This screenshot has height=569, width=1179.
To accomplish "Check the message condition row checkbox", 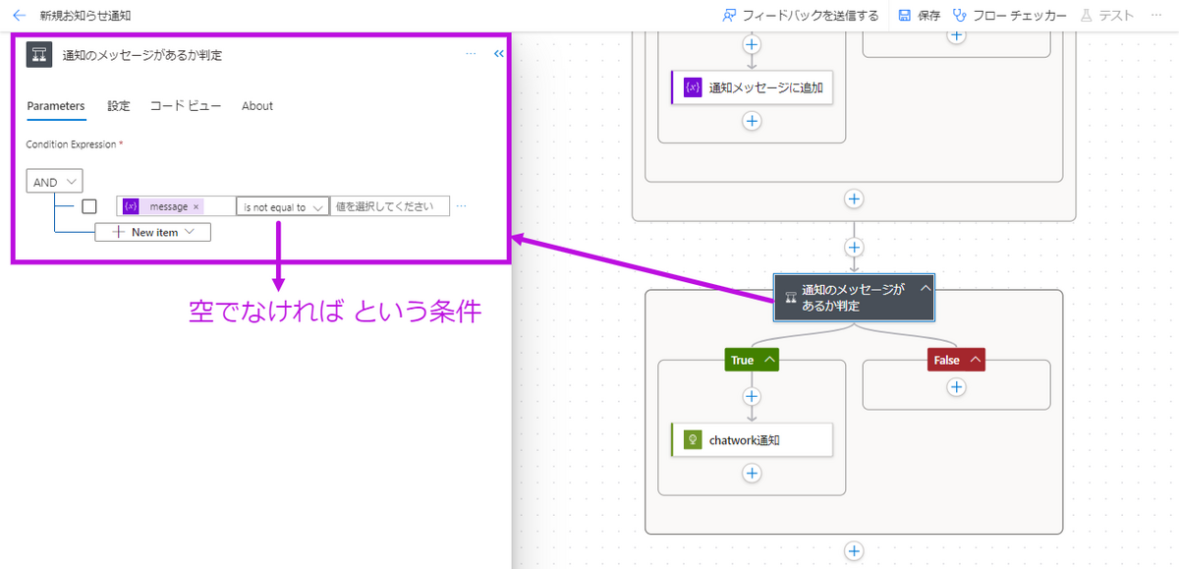I will click(89, 206).
